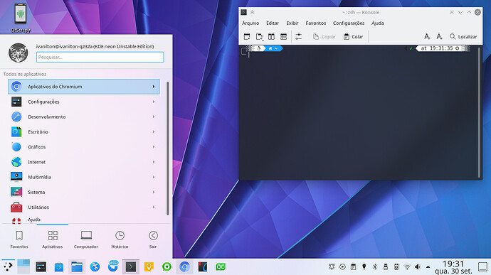Open the Arquivo menu

coord(250,23)
